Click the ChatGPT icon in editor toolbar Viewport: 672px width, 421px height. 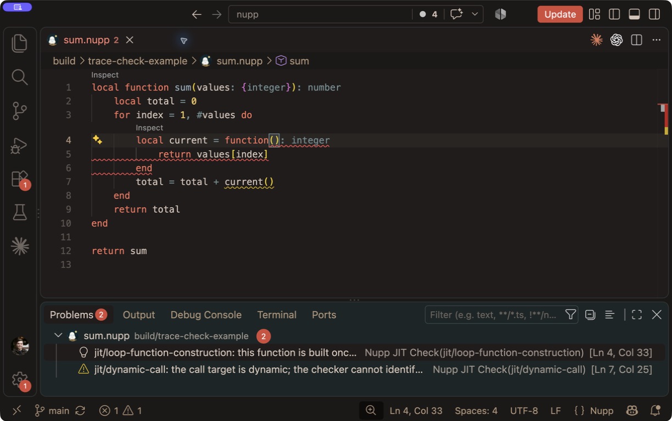point(617,40)
